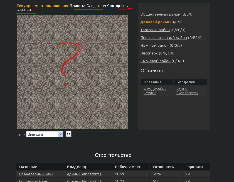
Task: Open the Научный район link
Action: pyautogui.click(x=154, y=46)
